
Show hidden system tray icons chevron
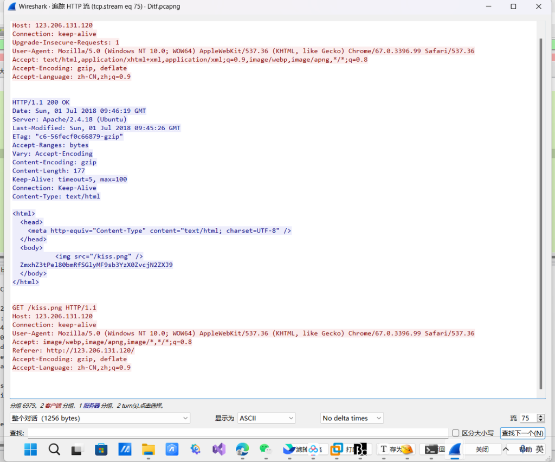[507, 449]
